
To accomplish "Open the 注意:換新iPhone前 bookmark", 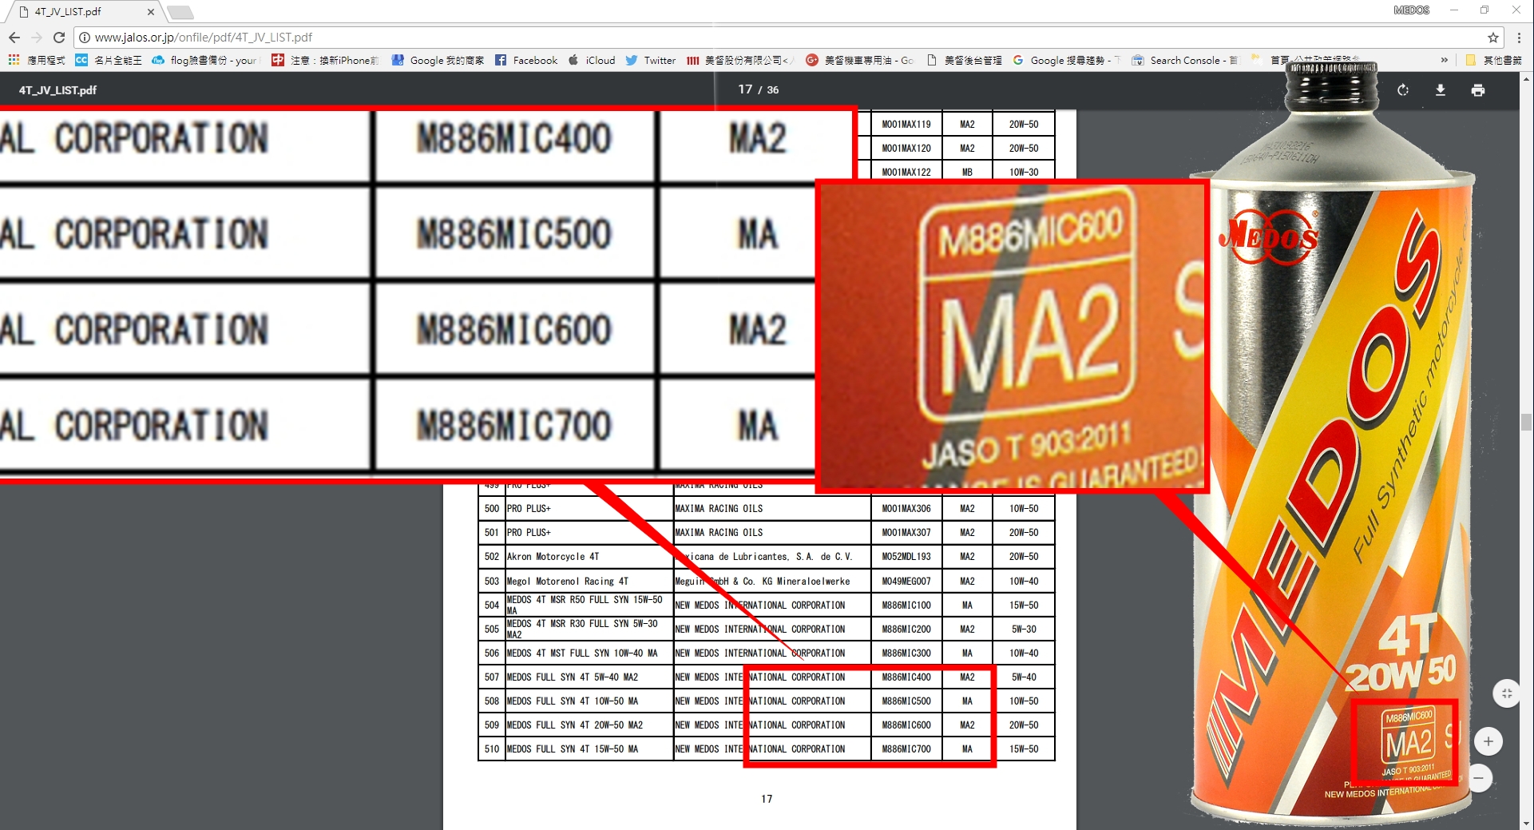I will pos(325,60).
